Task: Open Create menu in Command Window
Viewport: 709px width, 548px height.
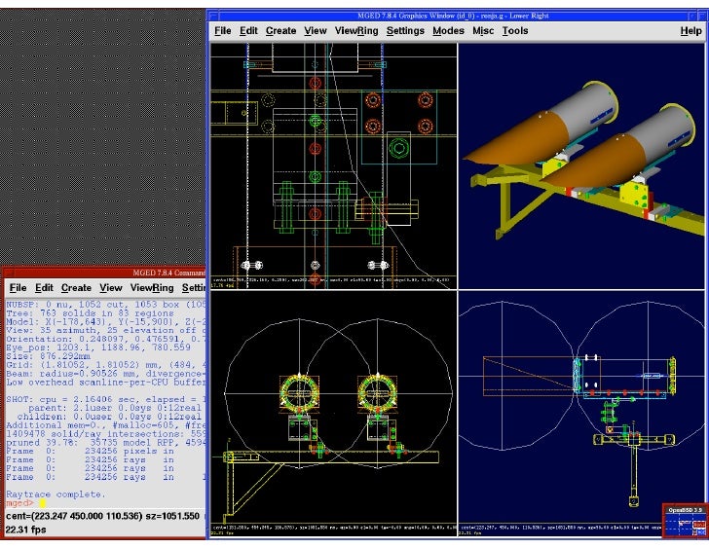Action: point(76,288)
